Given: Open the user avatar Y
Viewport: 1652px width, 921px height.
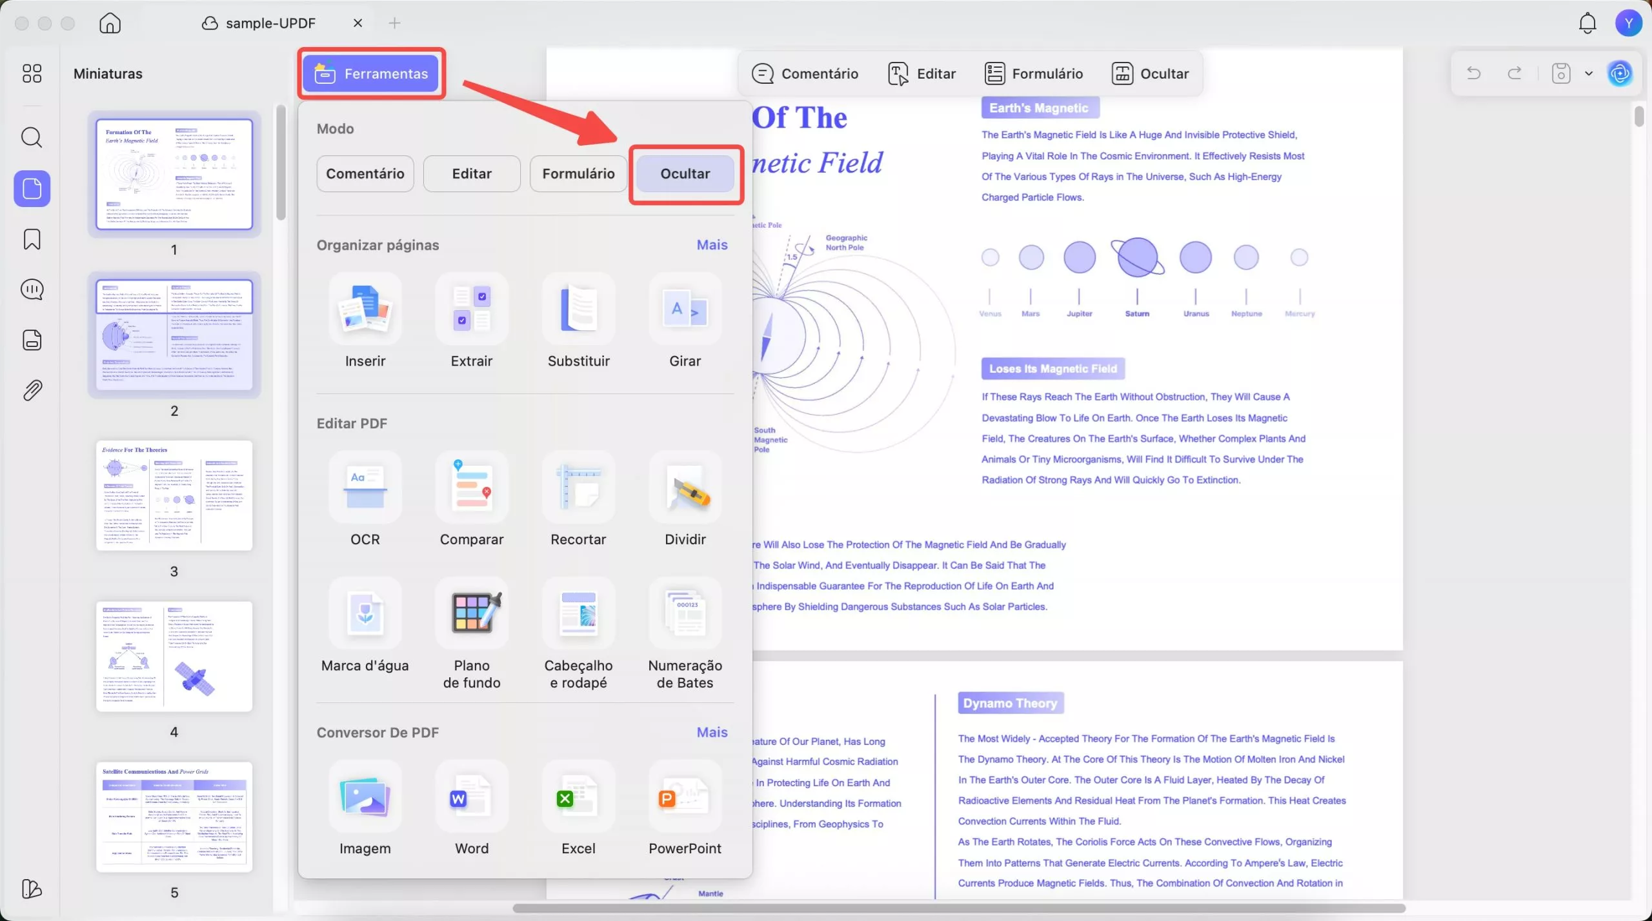Looking at the screenshot, I should click(1628, 23).
